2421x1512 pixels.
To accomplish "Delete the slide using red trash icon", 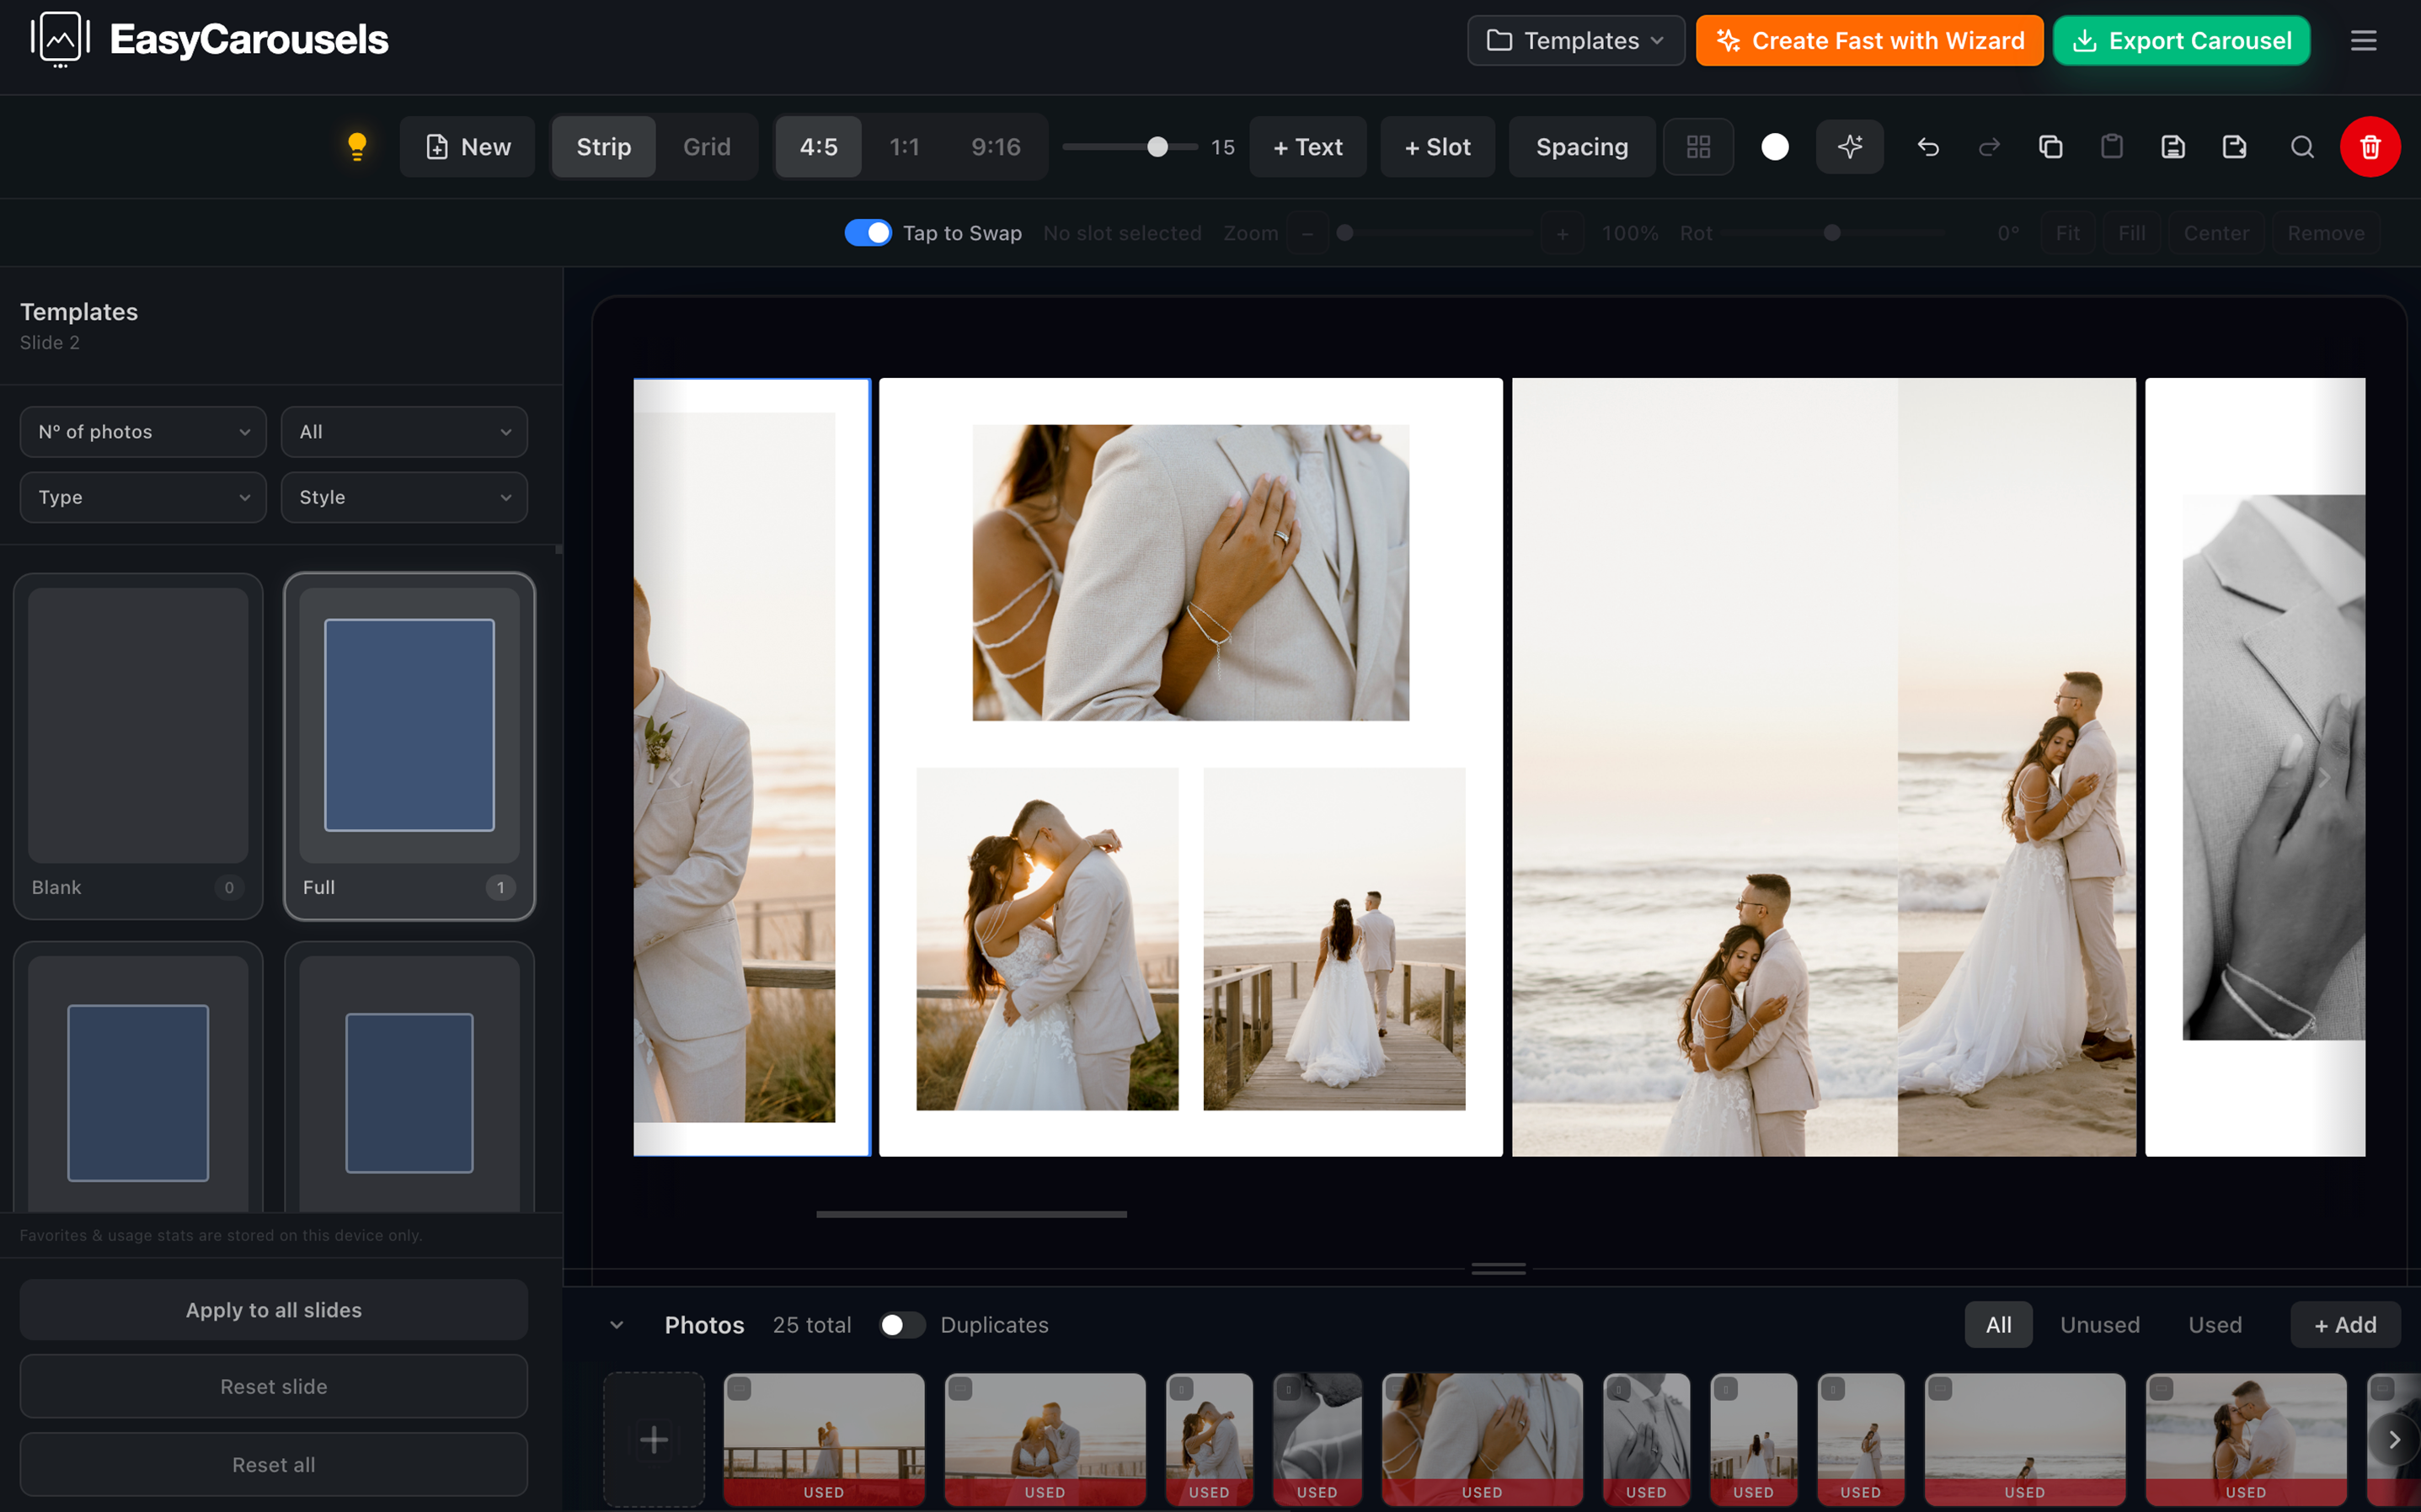I will pyautogui.click(x=2370, y=146).
